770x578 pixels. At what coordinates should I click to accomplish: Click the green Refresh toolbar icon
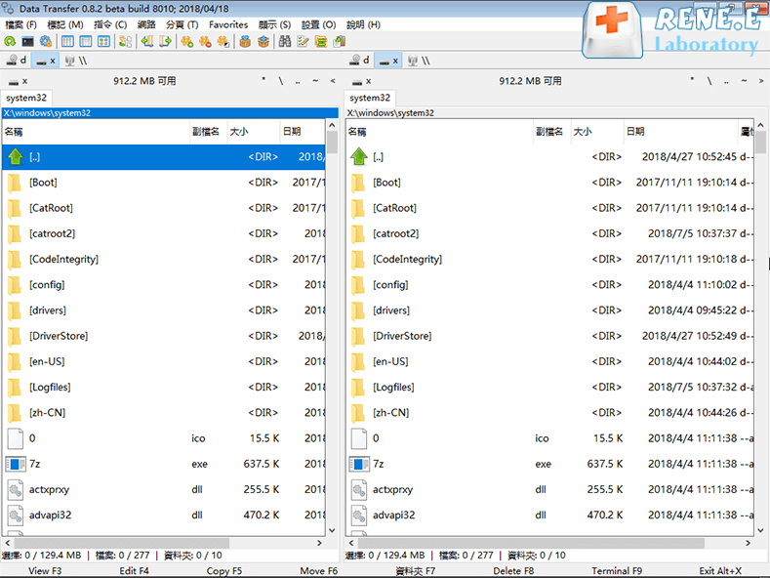click(10, 42)
